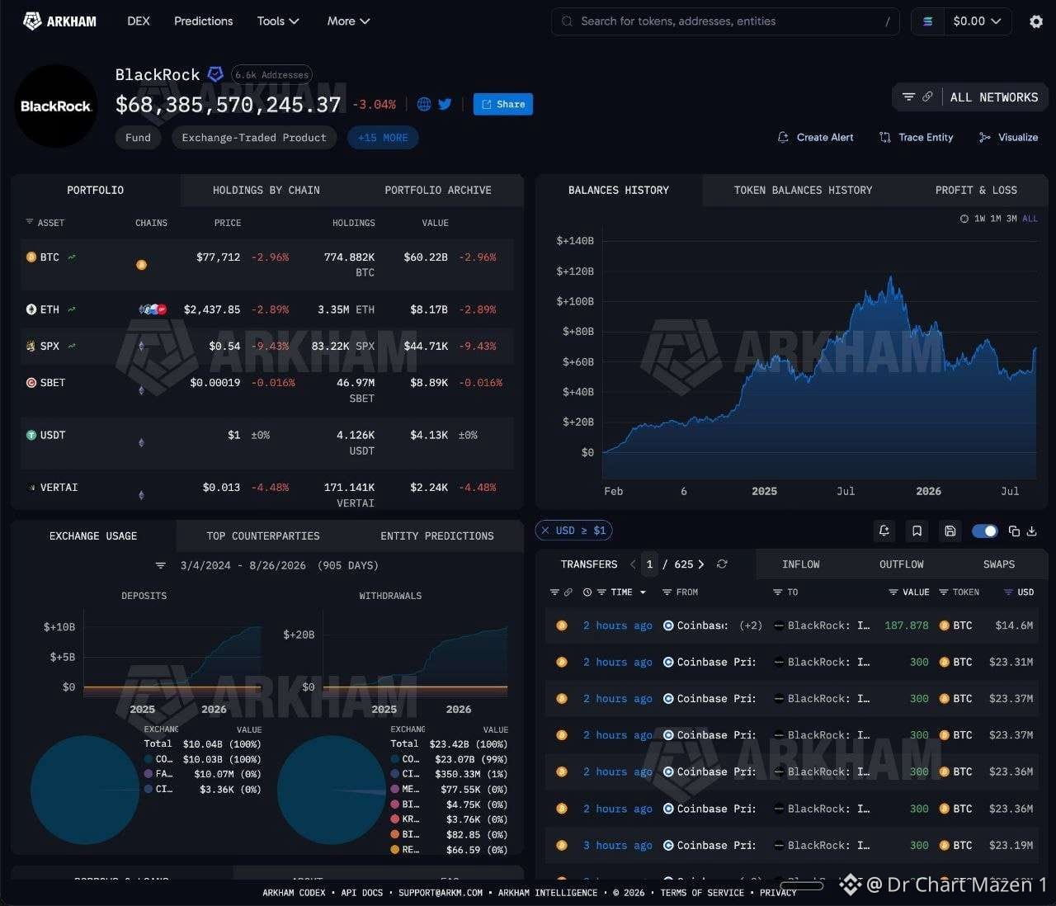
Task: Click the 6.6k Addresses badge
Action: point(271,74)
